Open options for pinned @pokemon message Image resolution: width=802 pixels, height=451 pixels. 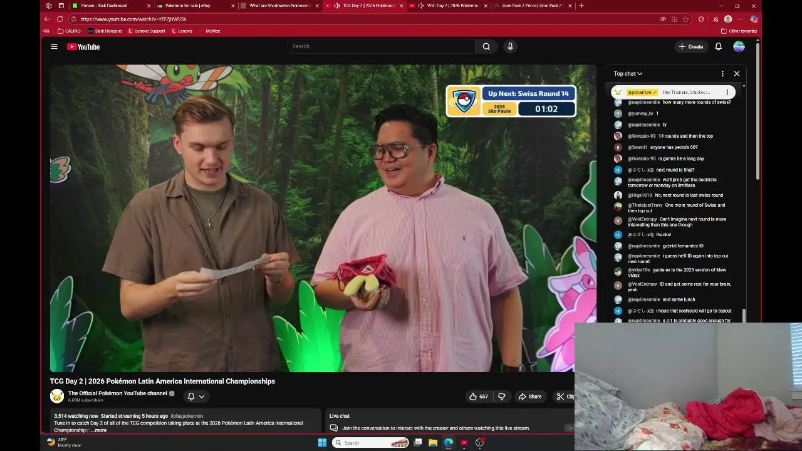[727, 92]
